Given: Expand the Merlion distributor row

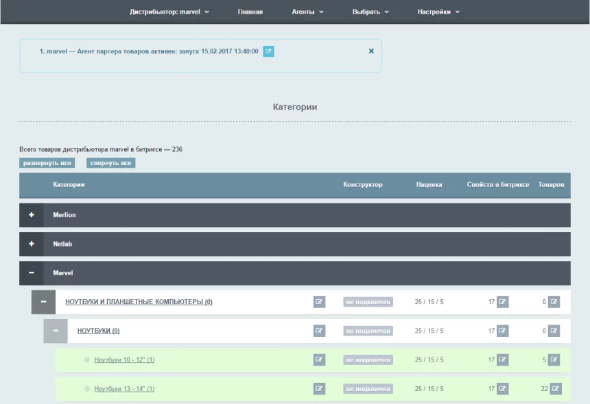Looking at the screenshot, I should [32, 215].
